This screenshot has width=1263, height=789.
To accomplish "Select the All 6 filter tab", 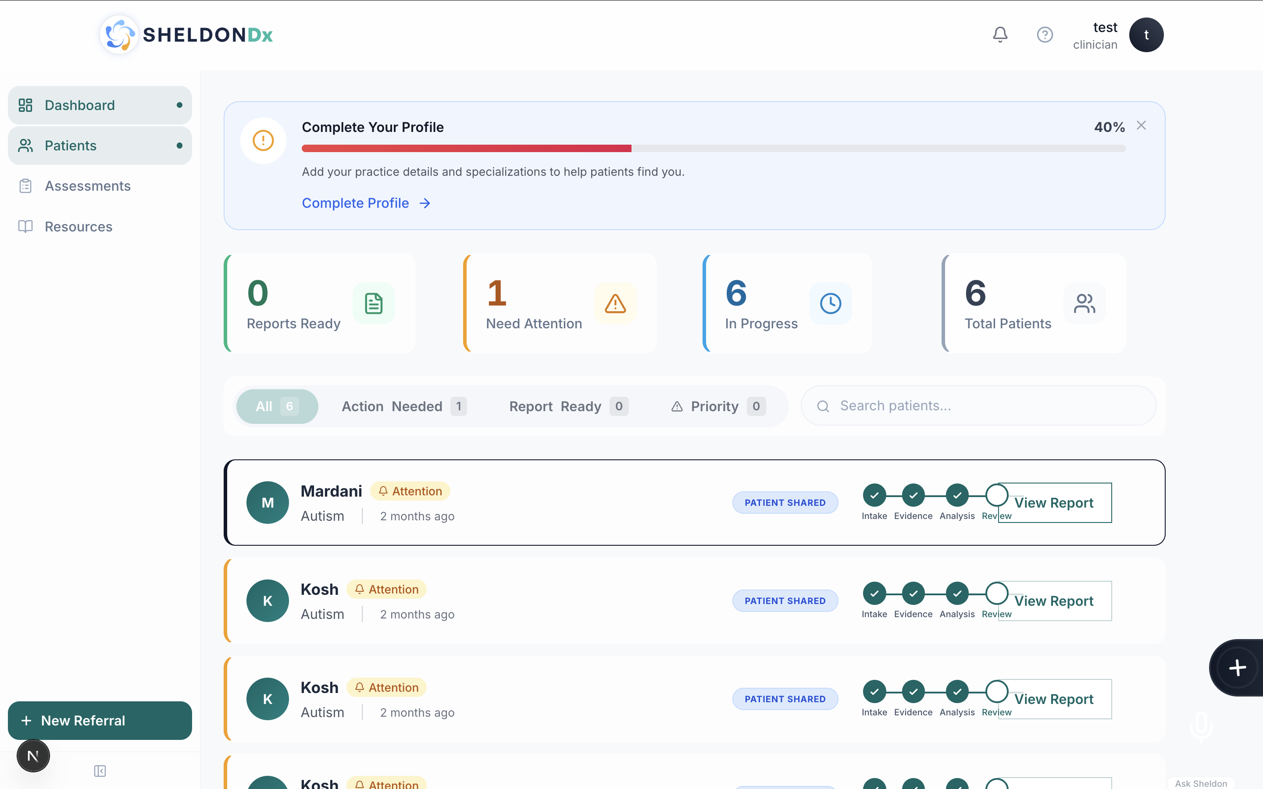I will click(x=277, y=406).
